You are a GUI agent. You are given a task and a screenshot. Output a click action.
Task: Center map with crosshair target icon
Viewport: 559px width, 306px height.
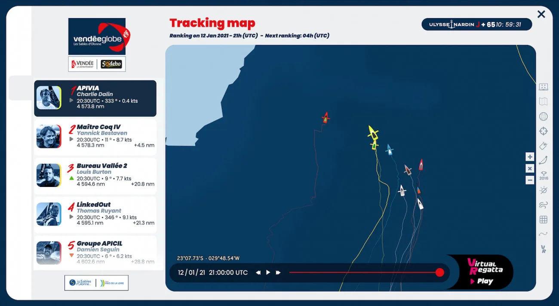pos(543,131)
